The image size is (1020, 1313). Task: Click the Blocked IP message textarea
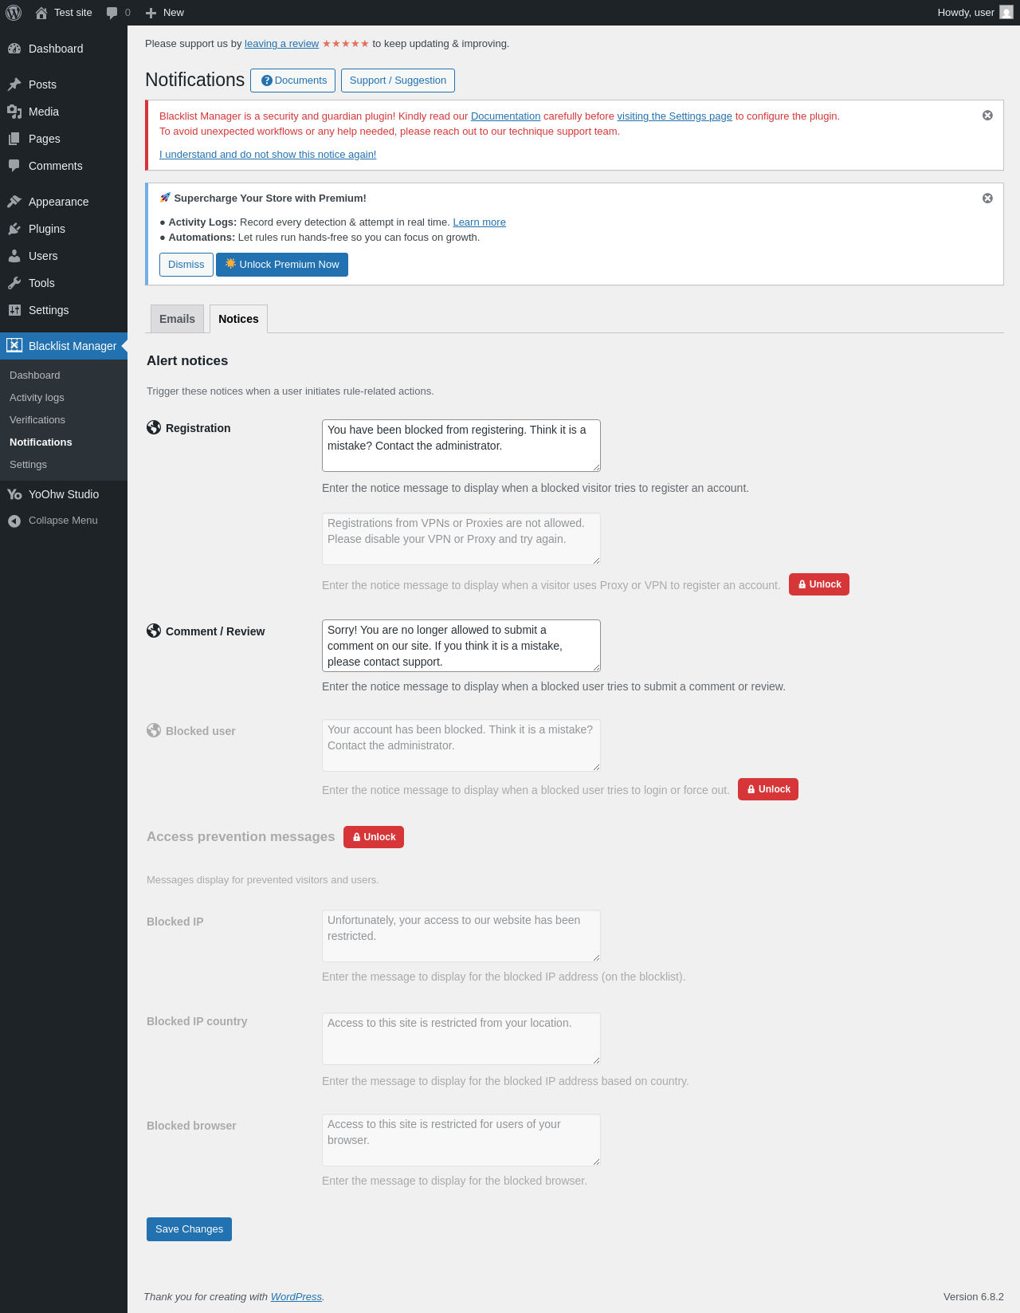(461, 936)
